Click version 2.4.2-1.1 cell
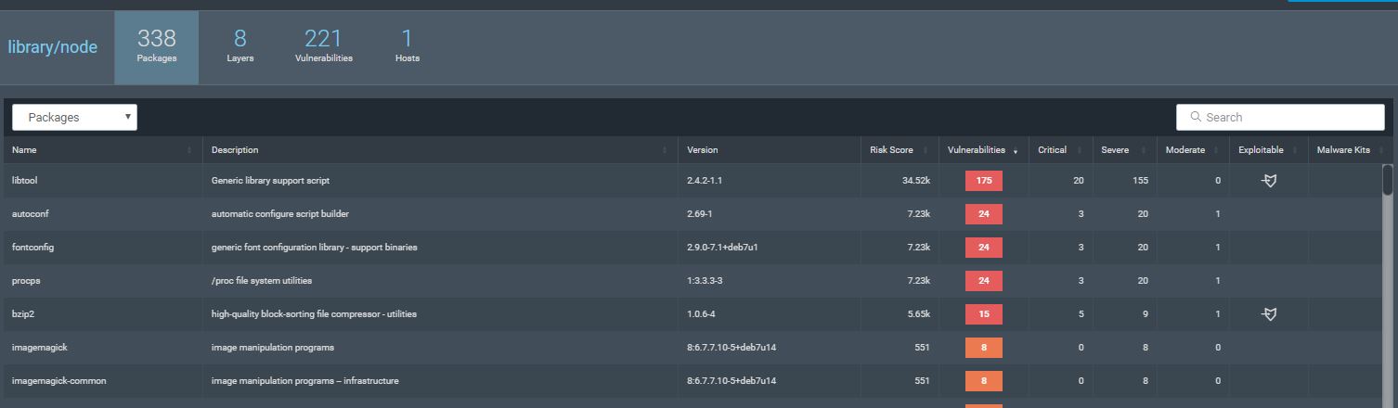The width and height of the screenshot is (1398, 408). click(705, 181)
